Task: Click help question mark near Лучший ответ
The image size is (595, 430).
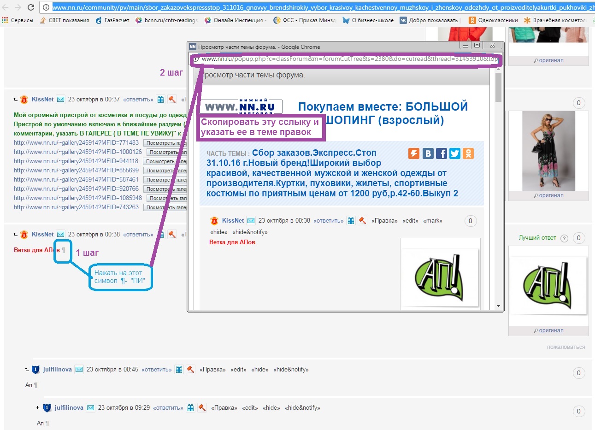Action: click(564, 238)
